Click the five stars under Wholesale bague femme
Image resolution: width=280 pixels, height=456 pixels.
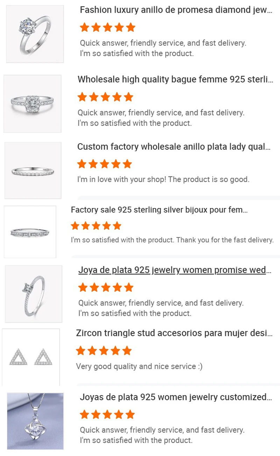coord(105,97)
